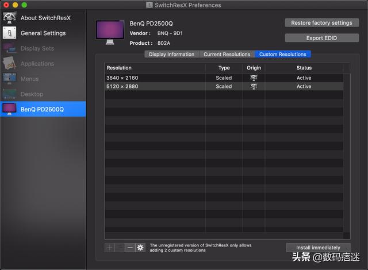This screenshot has width=368, height=270.
Task: Select About SwitchResX sidebar label
Action: coord(45,18)
